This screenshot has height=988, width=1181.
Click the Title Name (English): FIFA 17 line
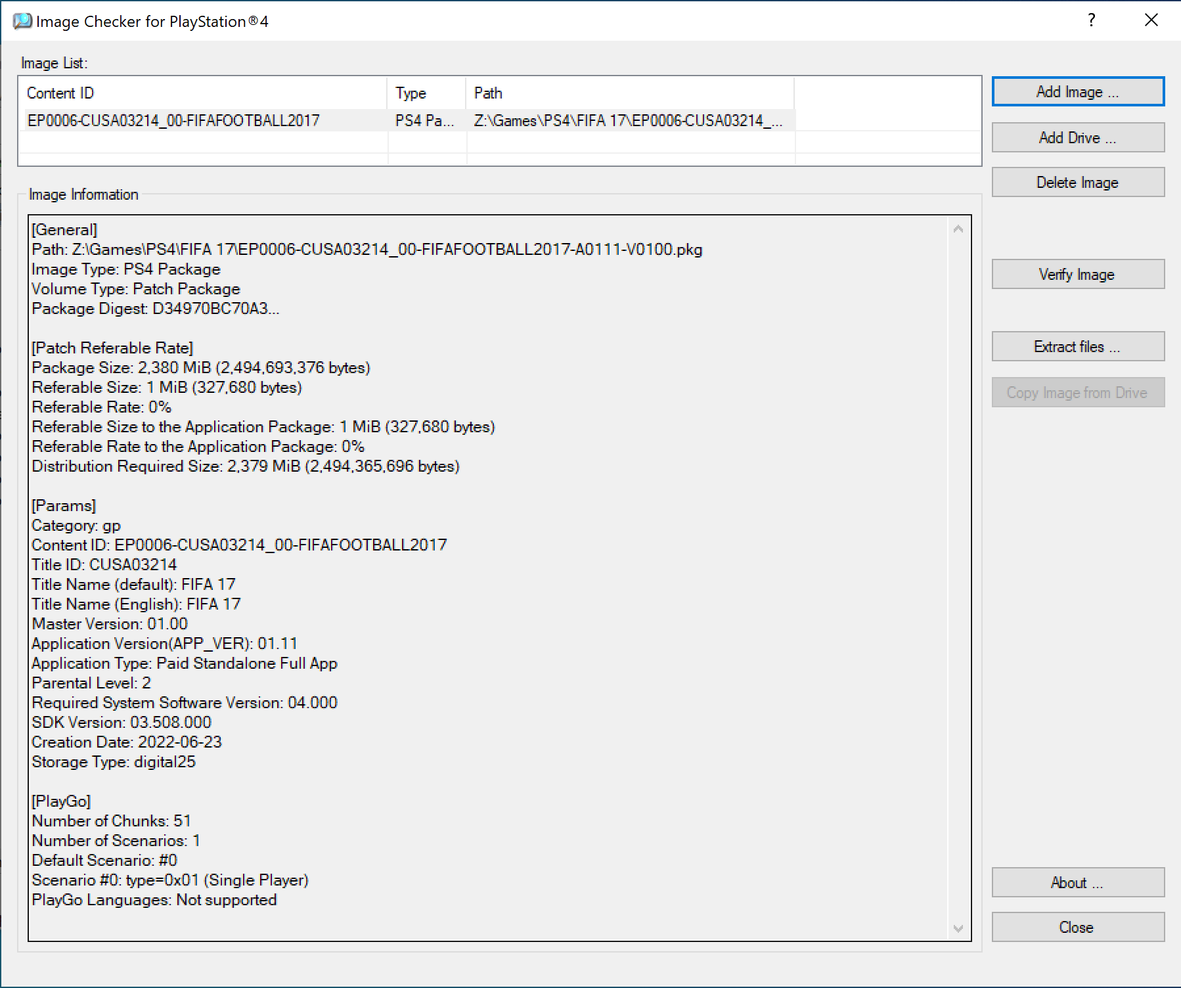pyautogui.click(x=136, y=604)
